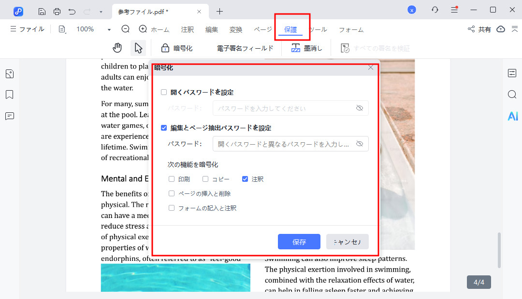Enable the 開くパスワードを設定 checkbox
522x299 pixels.
point(164,92)
